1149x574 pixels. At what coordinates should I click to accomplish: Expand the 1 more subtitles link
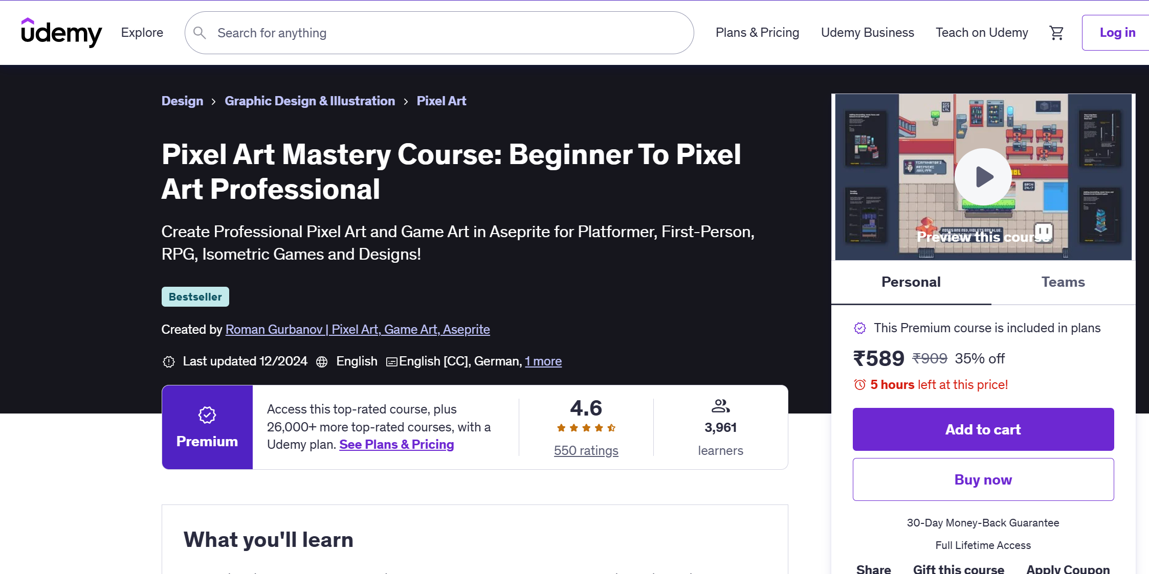tap(543, 361)
